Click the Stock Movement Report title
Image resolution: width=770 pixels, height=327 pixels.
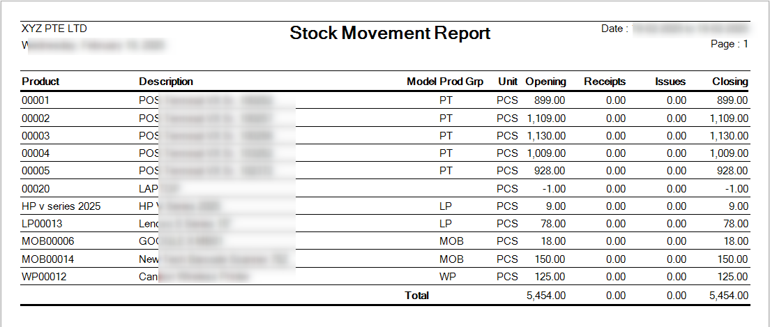[390, 33]
